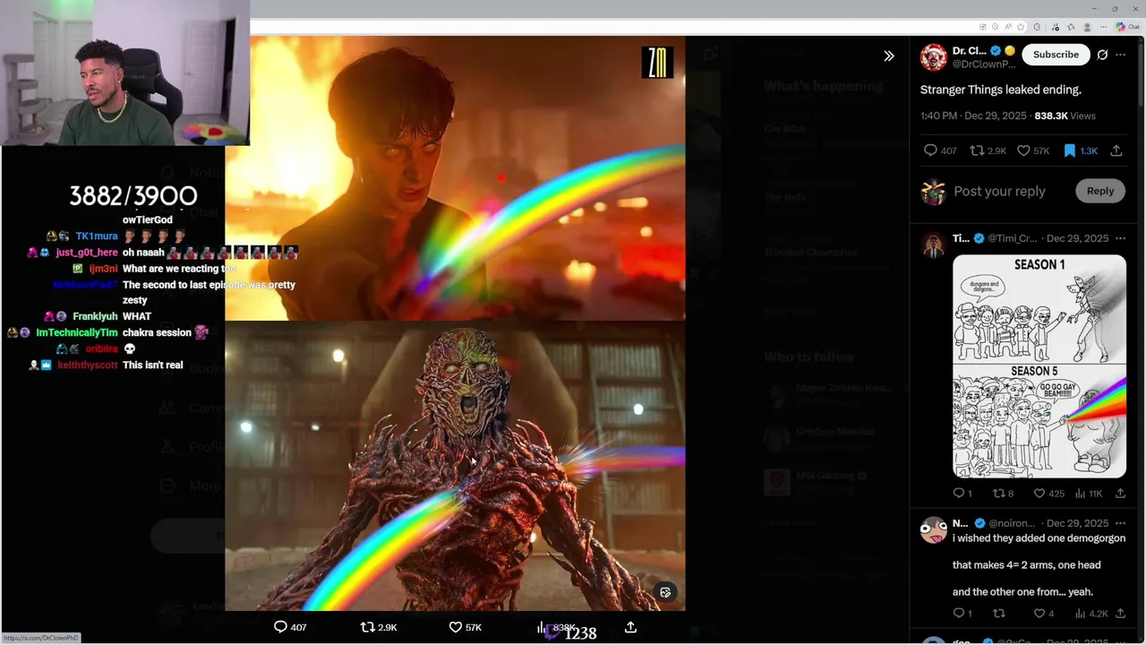Click the 3882/3900 goal counter overlay
The image size is (1146, 645).
[x=133, y=196]
